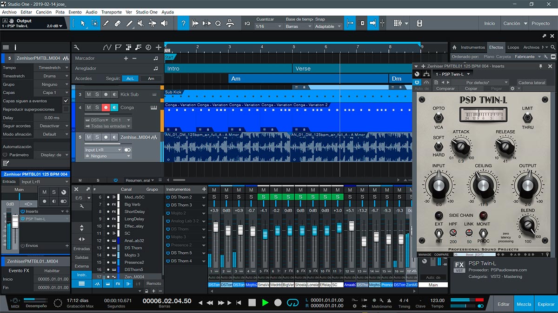The image size is (558, 313).
Task: Open the plugin routing channel editor icon
Action: (x=426, y=74)
